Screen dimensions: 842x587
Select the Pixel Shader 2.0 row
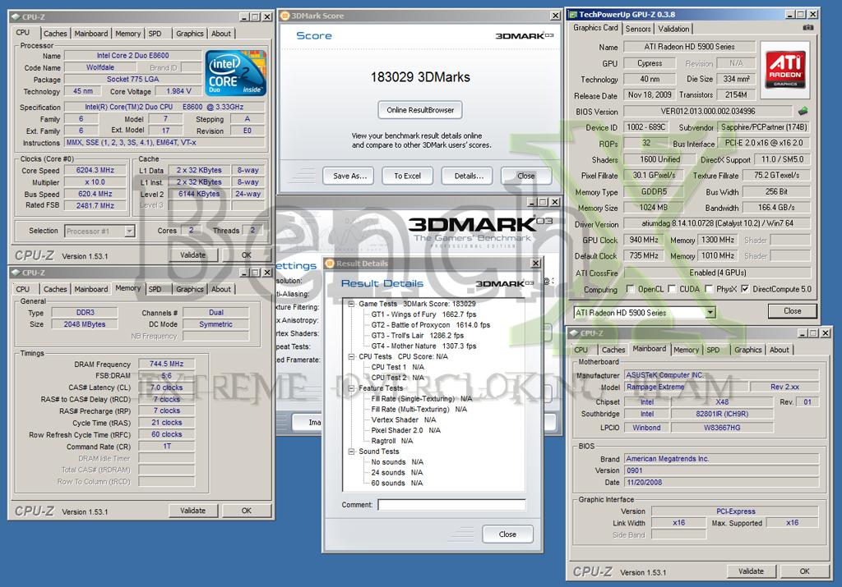[405, 430]
